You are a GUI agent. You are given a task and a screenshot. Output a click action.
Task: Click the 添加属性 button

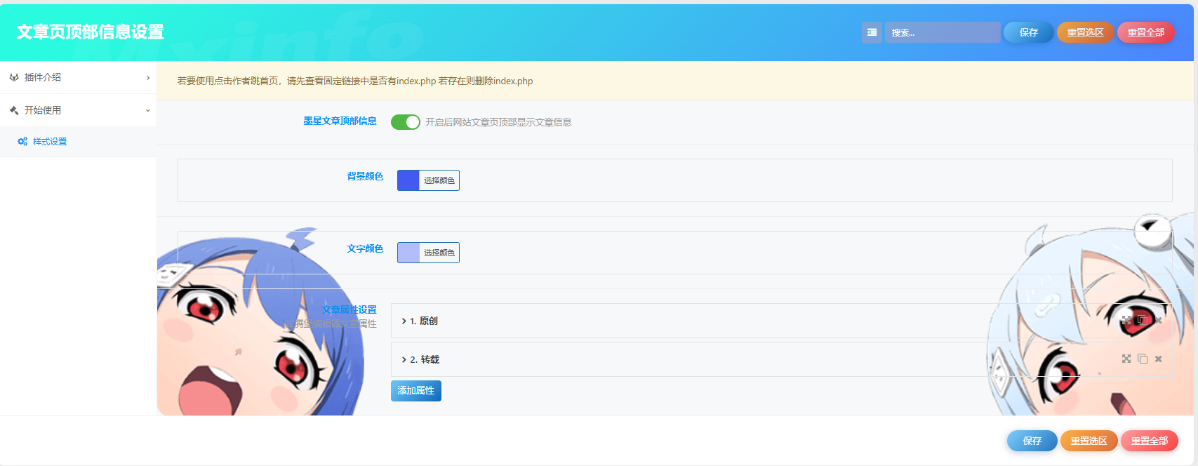tap(416, 390)
